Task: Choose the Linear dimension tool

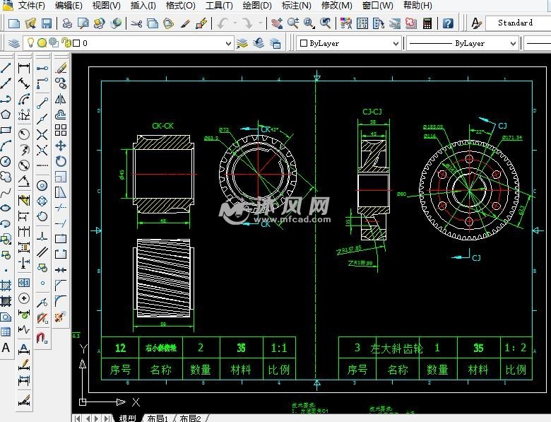Action: point(24,68)
